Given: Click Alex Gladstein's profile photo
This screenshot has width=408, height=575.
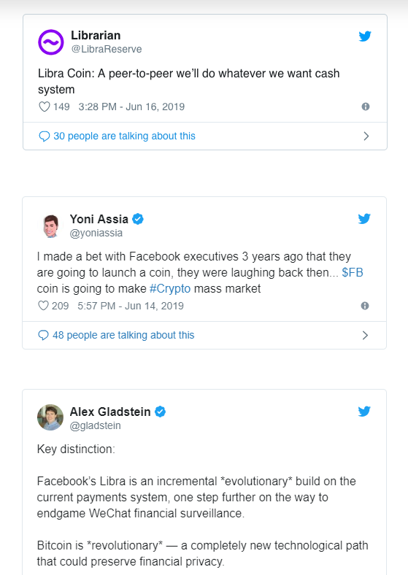Looking at the screenshot, I should click(50, 417).
